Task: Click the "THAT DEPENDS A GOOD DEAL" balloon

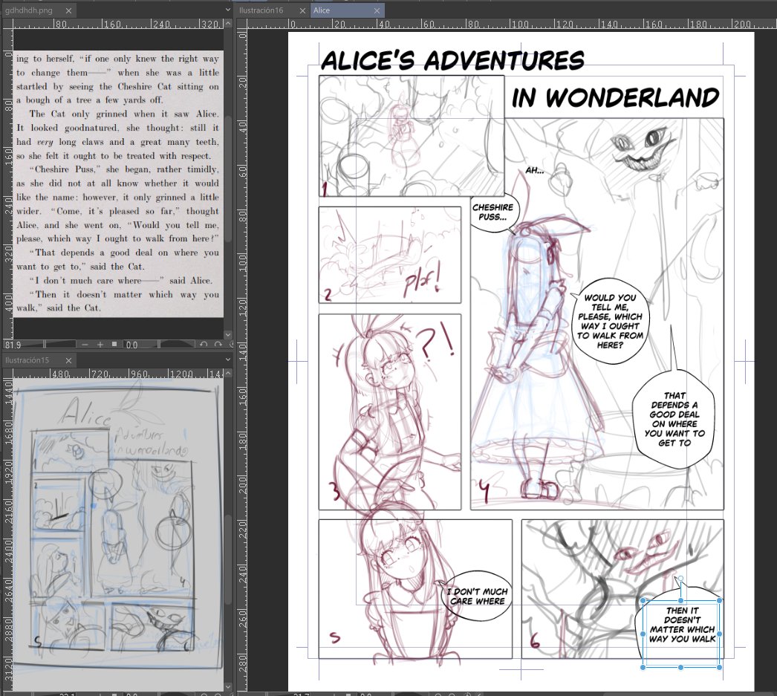Action: tap(674, 419)
